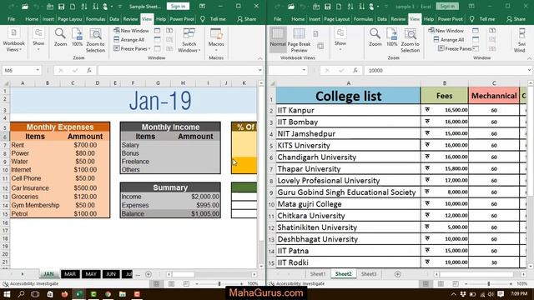
Task: Collapse ribbon in left Excel window
Action: (259, 58)
